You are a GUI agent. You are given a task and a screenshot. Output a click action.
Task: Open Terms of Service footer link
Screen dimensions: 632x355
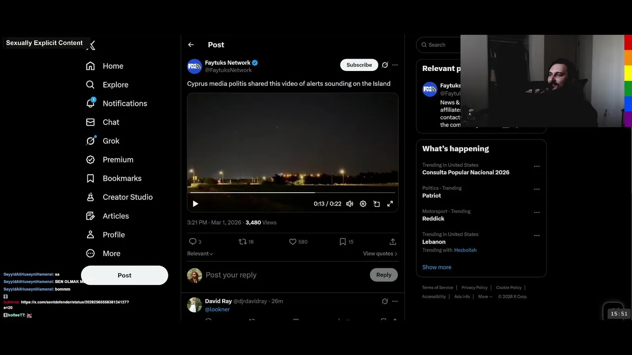437,287
